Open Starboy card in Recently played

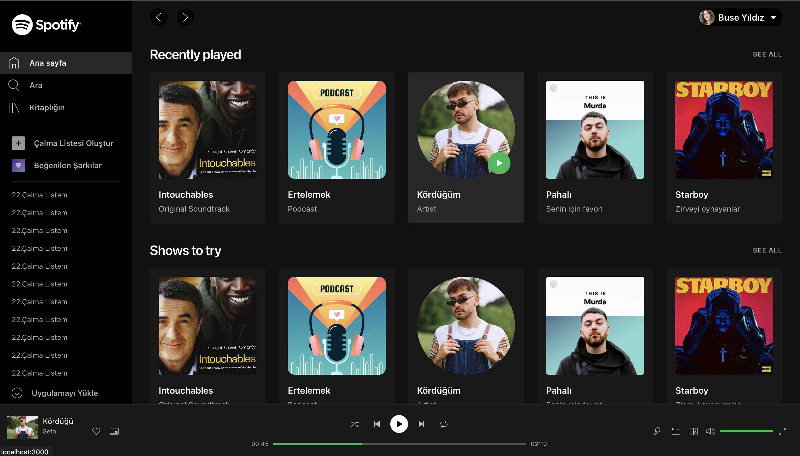coord(724,148)
